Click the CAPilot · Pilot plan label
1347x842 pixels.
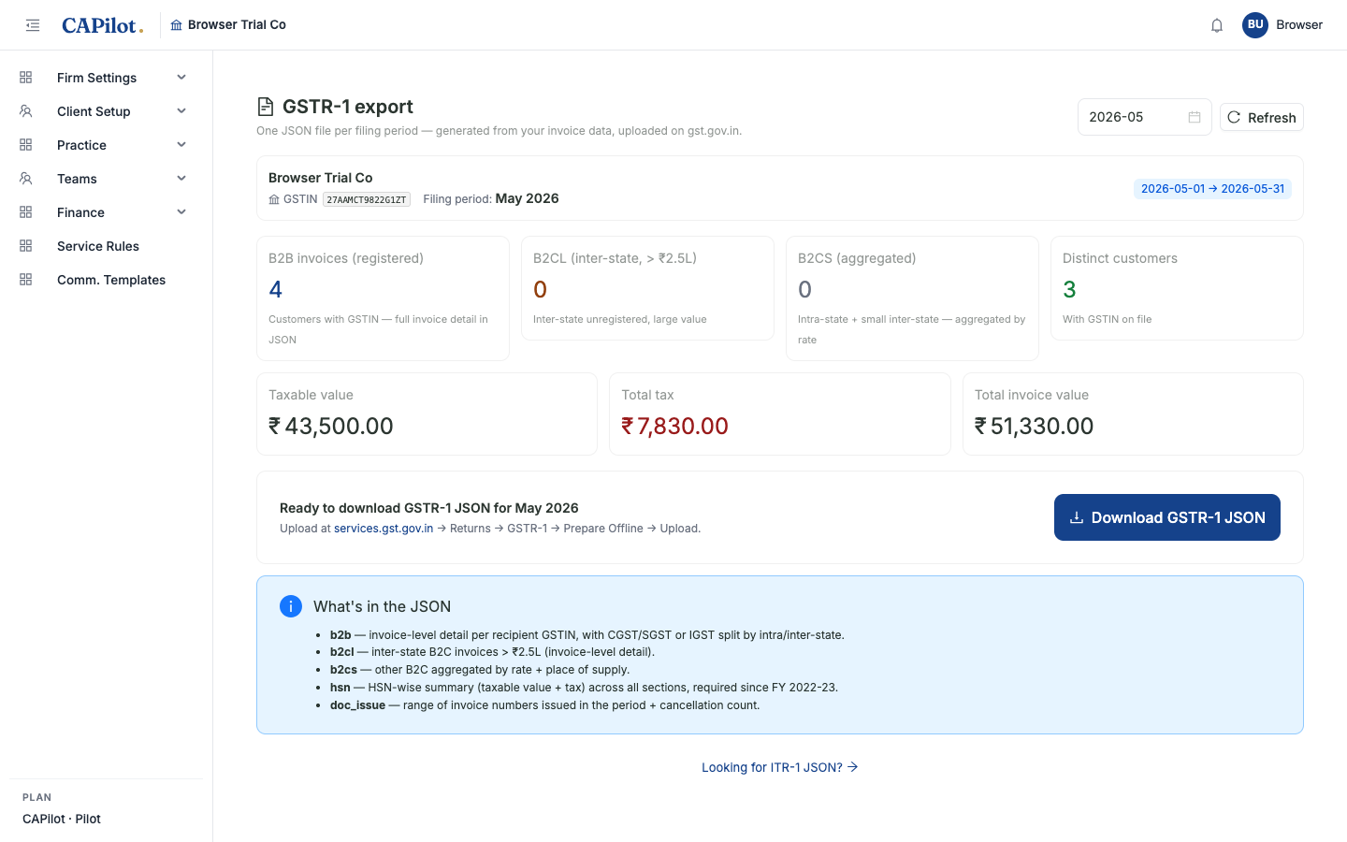point(62,819)
